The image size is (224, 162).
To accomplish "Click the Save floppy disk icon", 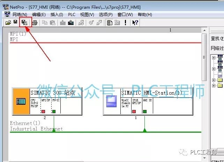I will pyautogui.click(x=15, y=22).
